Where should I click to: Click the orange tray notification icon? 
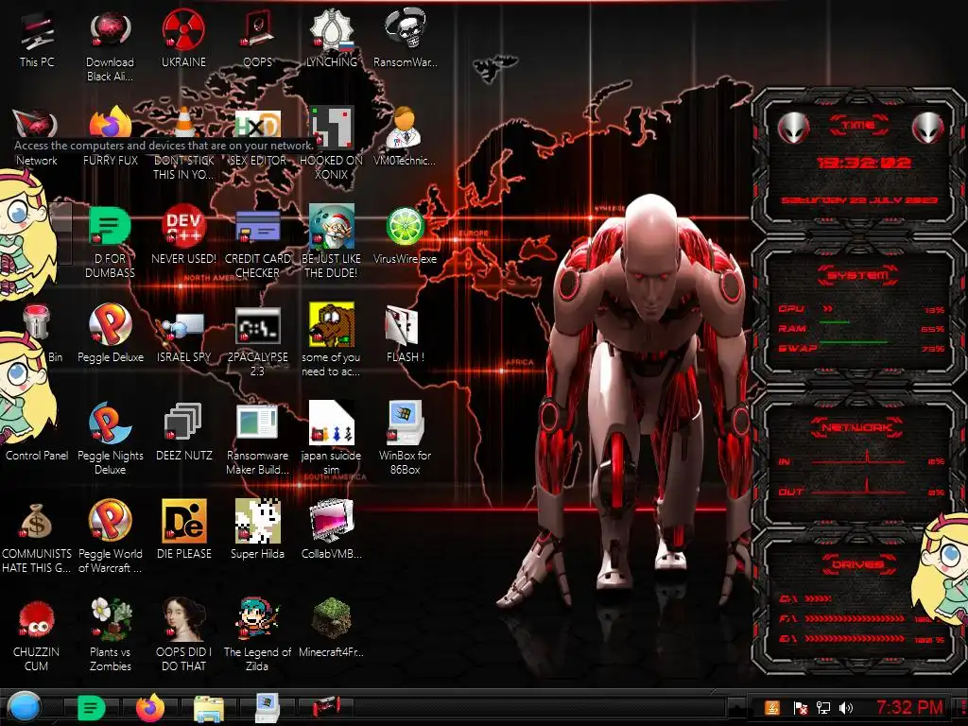(x=772, y=708)
